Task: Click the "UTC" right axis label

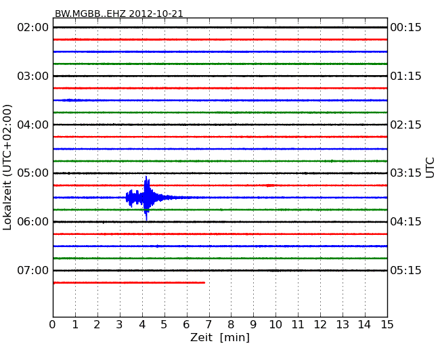Action: pyautogui.click(x=430, y=168)
